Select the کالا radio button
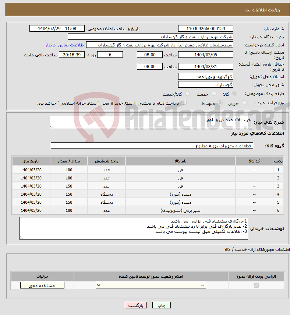 click(234, 94)
